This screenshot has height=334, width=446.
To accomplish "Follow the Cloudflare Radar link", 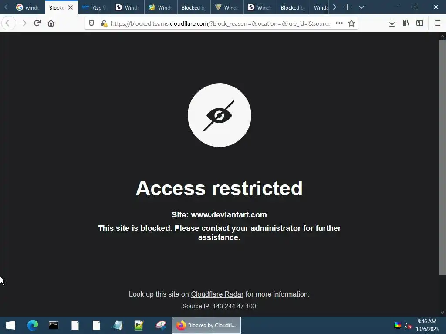I will [217, 294].
